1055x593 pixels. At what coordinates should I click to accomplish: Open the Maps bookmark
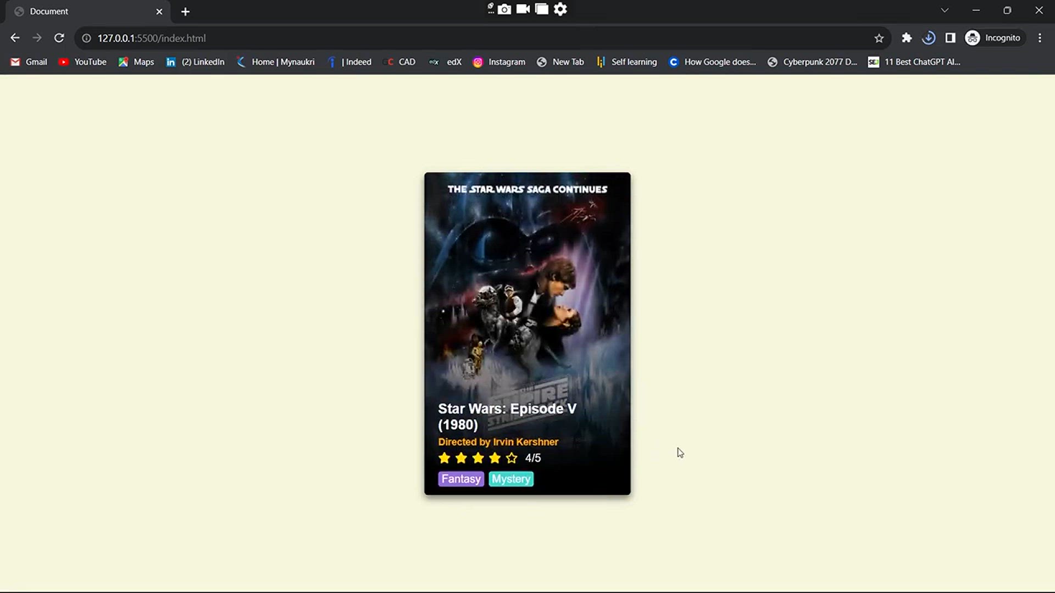click(136, 62)
